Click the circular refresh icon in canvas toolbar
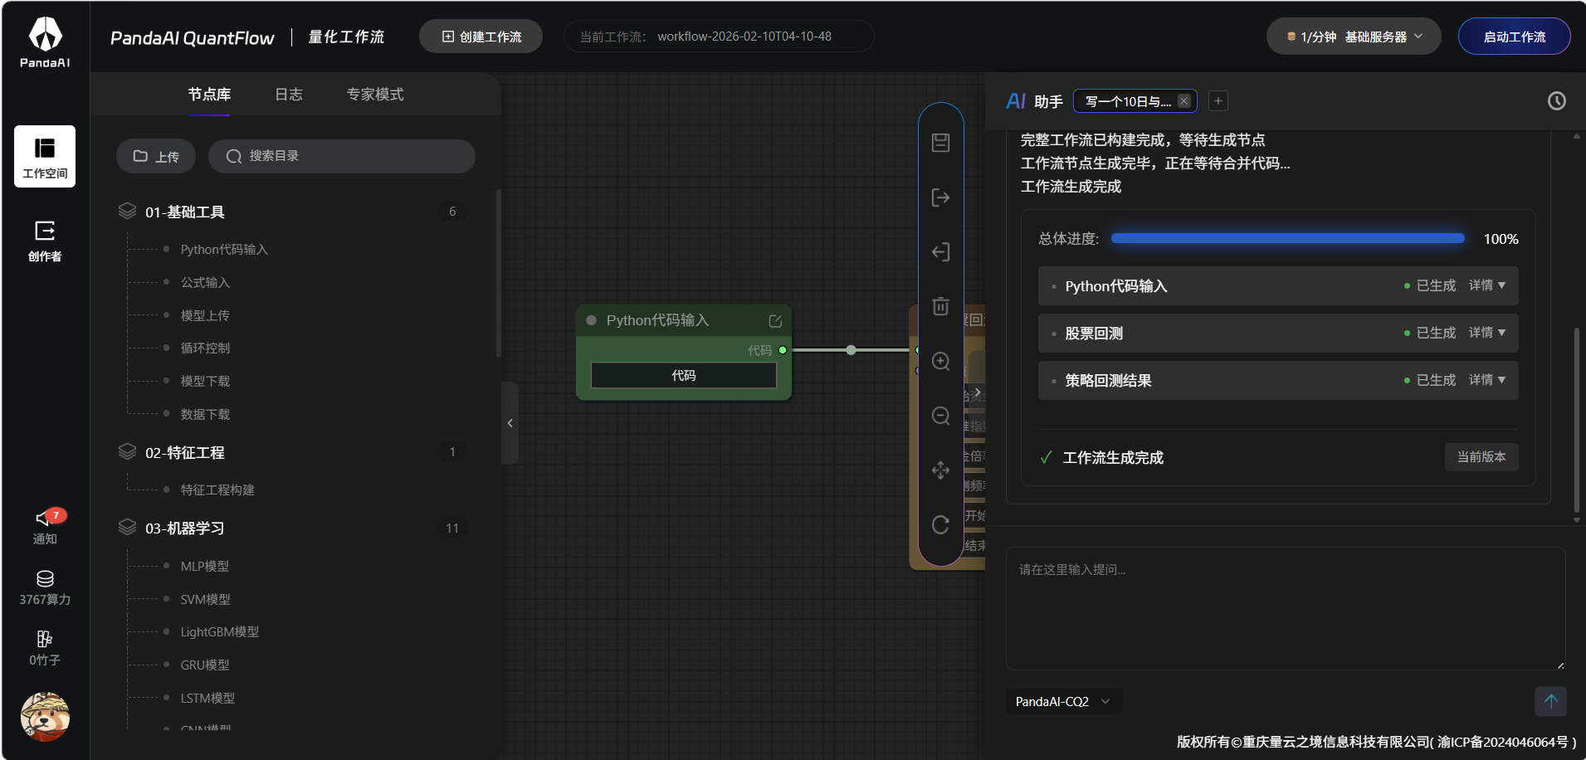Screen dimensions: 1586x760 (x=940, y=525)
